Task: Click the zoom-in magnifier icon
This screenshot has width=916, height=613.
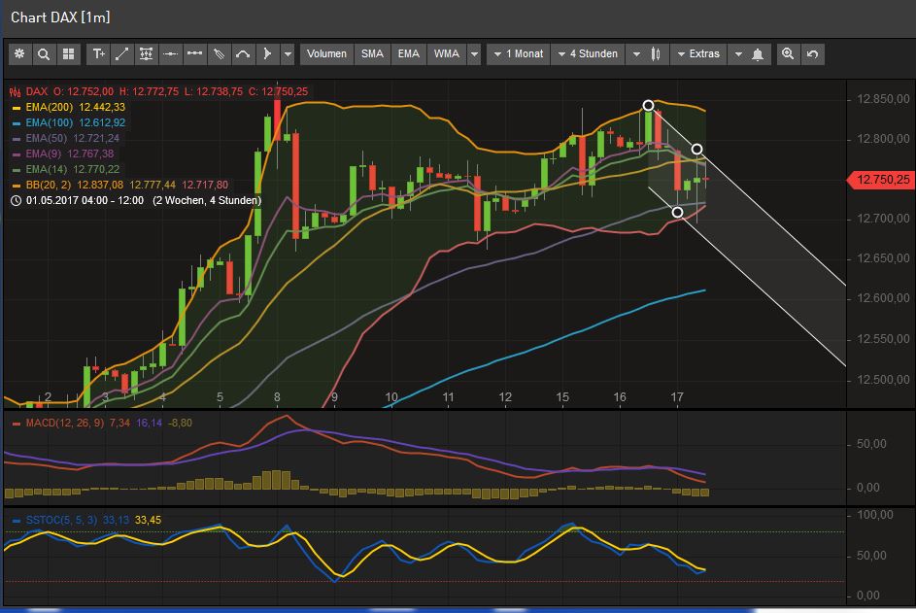Action: (x=788, y=53)
